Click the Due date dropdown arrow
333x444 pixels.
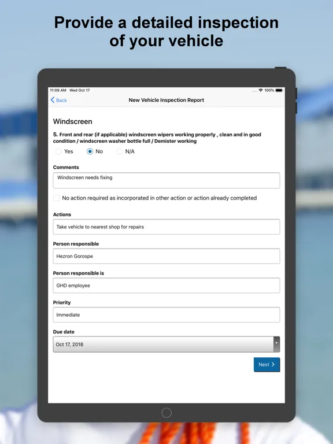276,345
